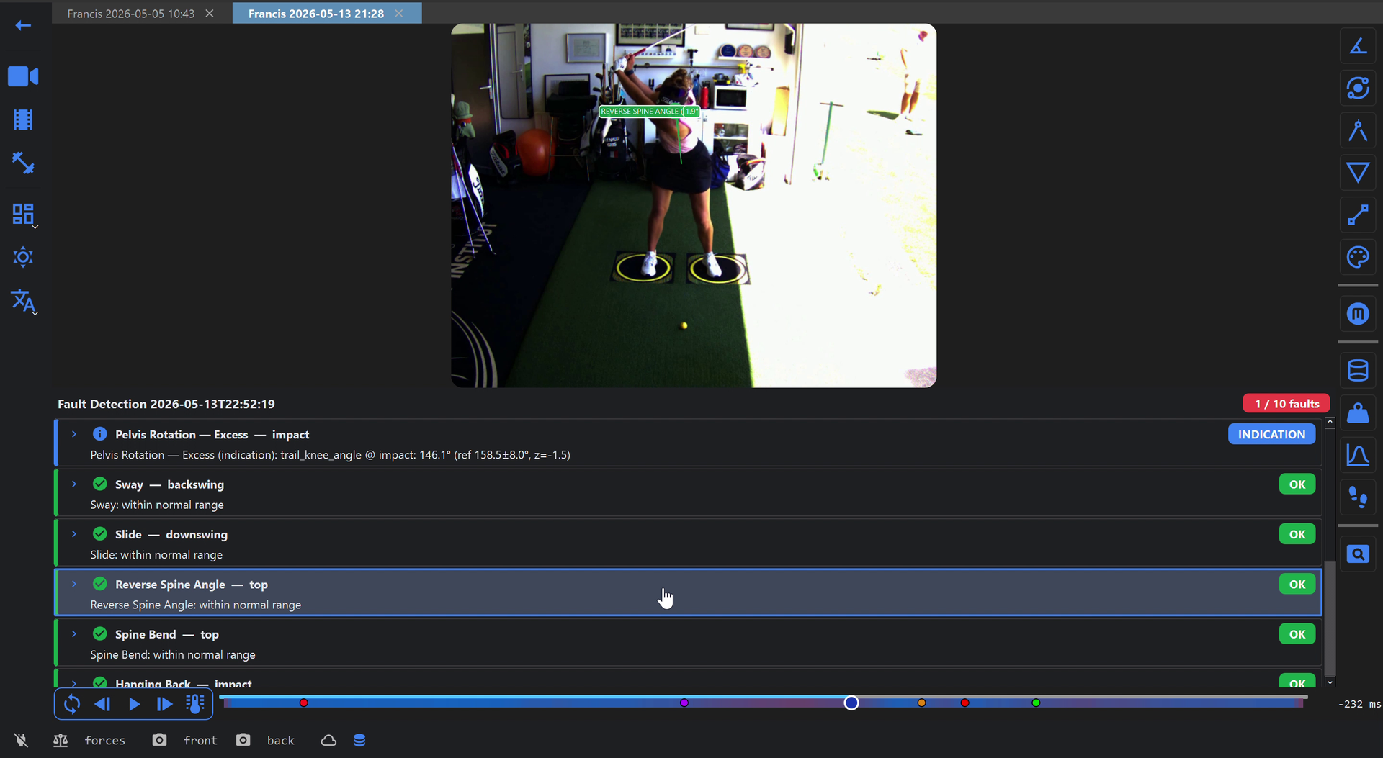Open the weight icon panel
Viewport: 1383px width, 758px height.
pyautogui.click(x=1358, y=413)
